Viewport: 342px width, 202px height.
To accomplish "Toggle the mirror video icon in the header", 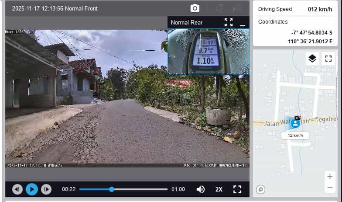I will 237,8.
